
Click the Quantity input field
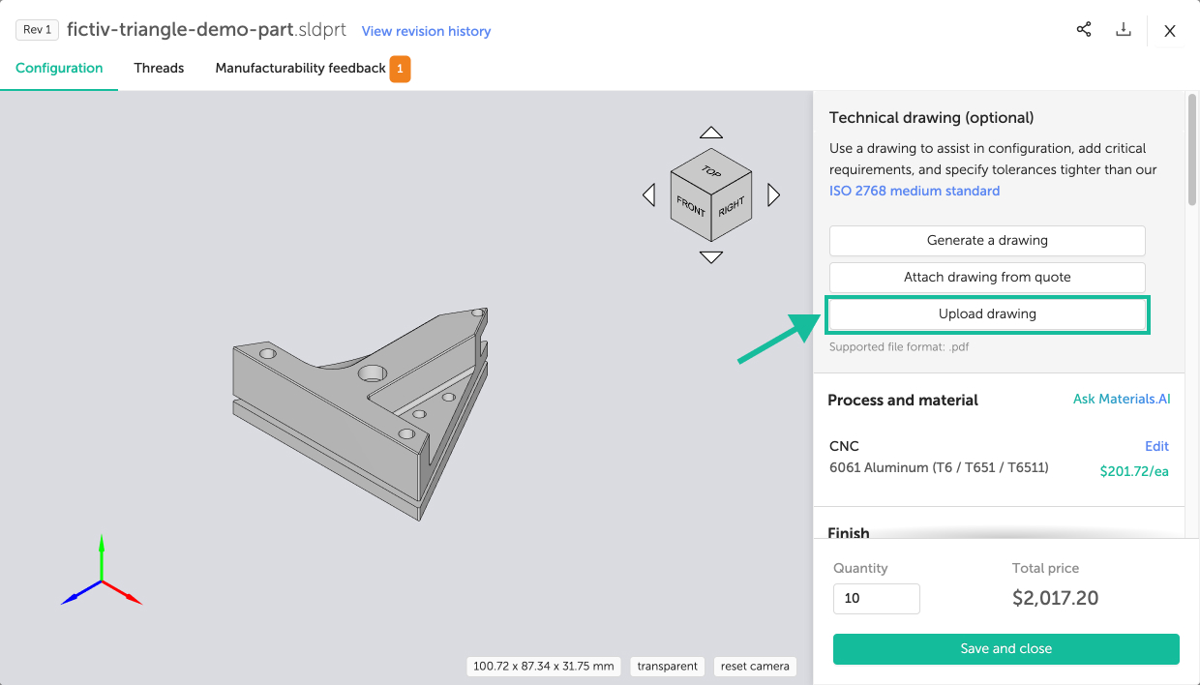point(876,599)
